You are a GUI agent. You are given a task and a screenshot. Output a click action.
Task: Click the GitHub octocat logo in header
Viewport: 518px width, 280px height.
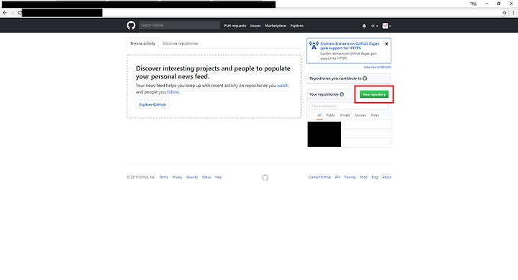(131, 25)
